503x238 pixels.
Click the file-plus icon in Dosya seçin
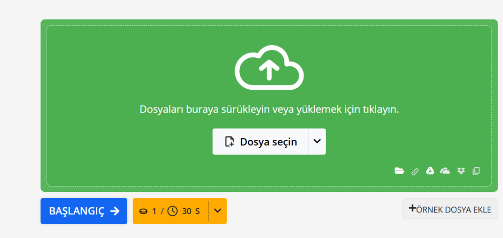tap(229, 142)
